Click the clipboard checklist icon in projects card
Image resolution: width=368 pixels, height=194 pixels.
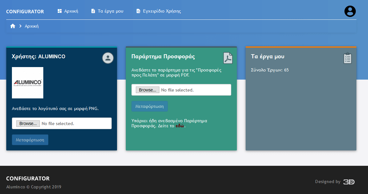click(347, 58)
